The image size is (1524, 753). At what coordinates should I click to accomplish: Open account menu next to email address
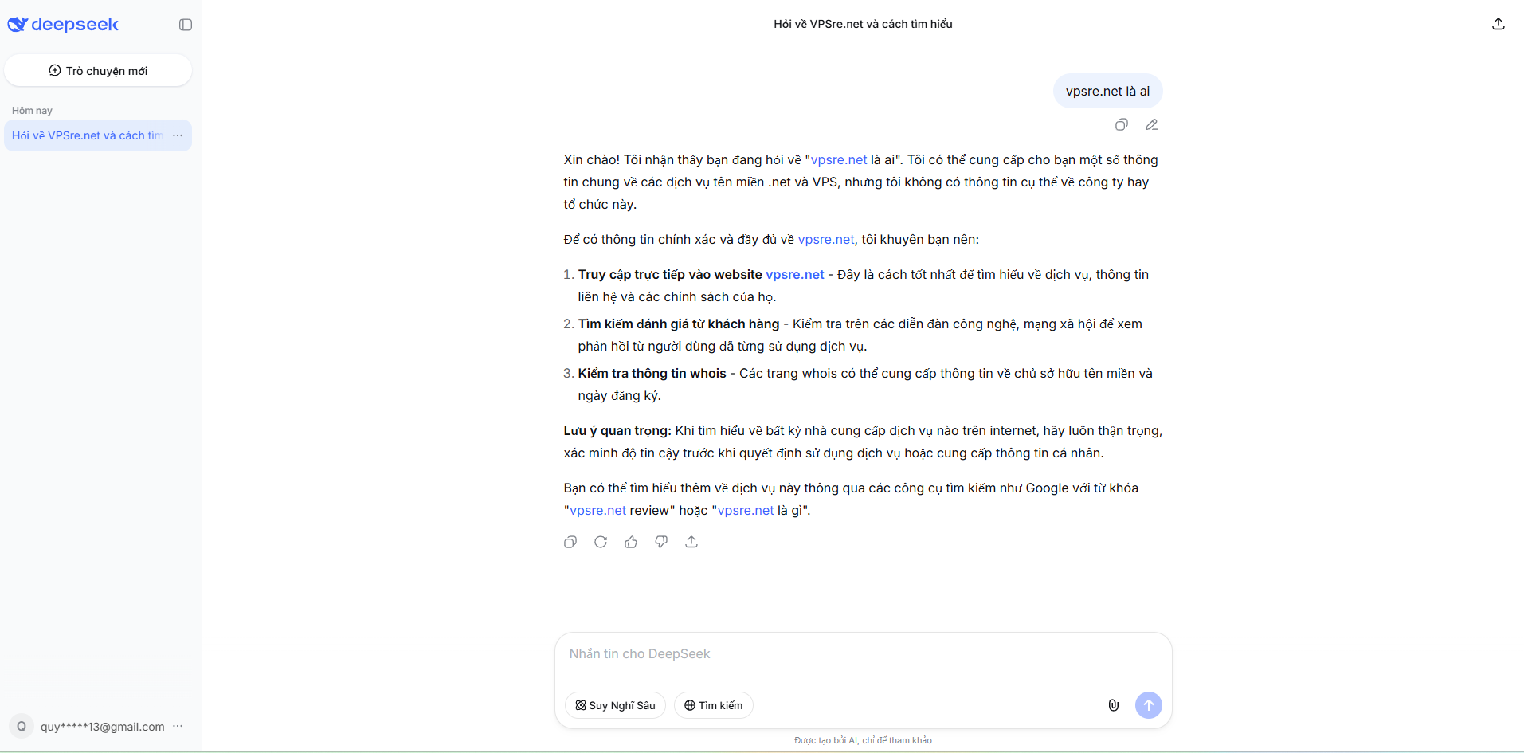(178, 726)
